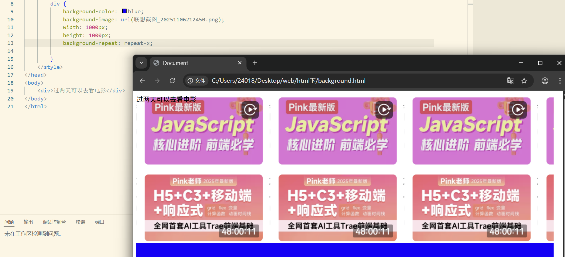Click the third H5+C3 thumbnail image
Screen dimensions: 565x257
pyautogui.click(x=472, y=208)
